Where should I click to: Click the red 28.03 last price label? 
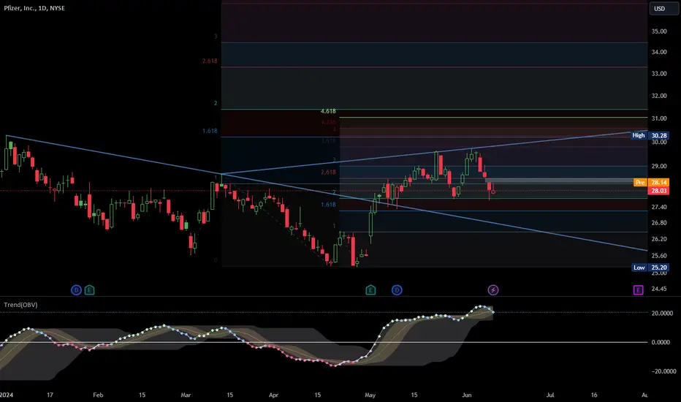pos(658,191)
